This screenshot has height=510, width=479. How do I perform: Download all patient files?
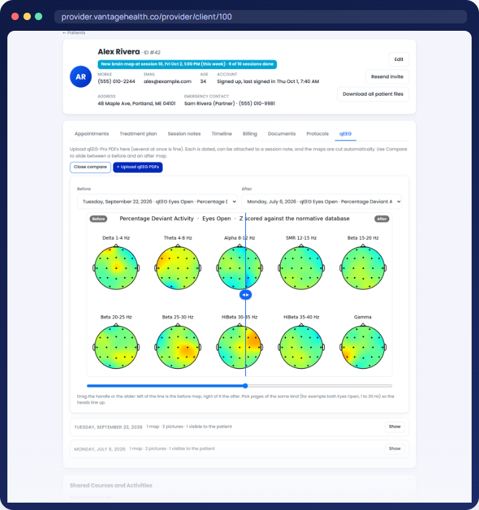coord(373,94)
